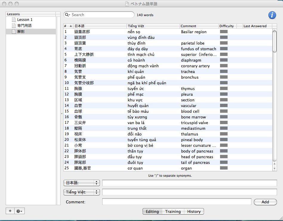Click the Add button

tap(265, 202)
